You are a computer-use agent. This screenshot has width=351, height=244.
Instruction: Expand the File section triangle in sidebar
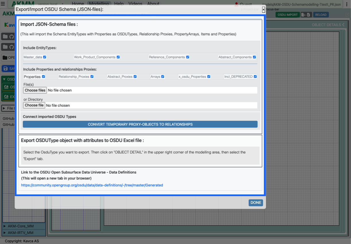(4, 108)
